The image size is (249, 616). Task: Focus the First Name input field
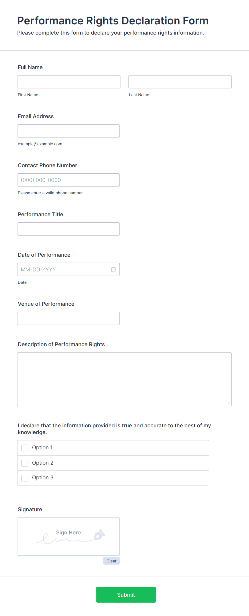click(69, 82)
